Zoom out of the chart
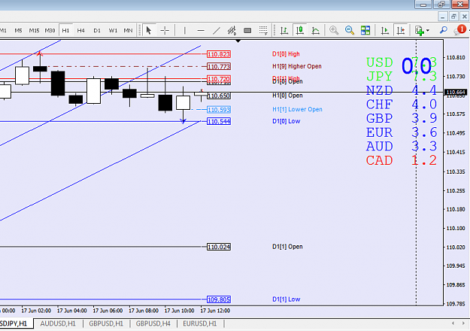This screenshot has width=470, height=331. [350, 30]
